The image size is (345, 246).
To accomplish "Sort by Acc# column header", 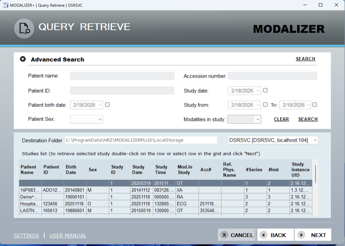I will (x=210, y=170).
